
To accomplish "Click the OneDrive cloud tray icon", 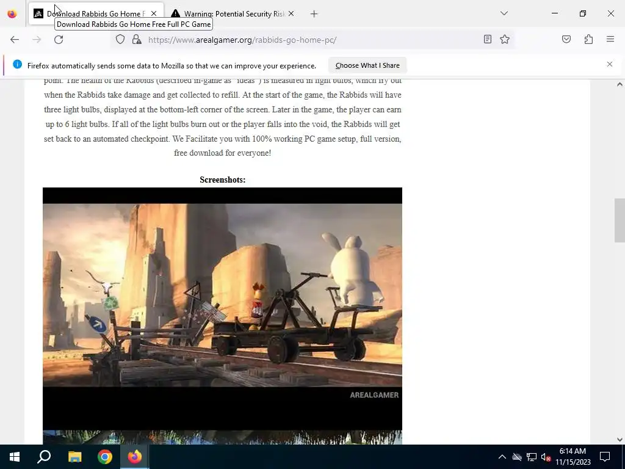I will [x=517, y=457].
